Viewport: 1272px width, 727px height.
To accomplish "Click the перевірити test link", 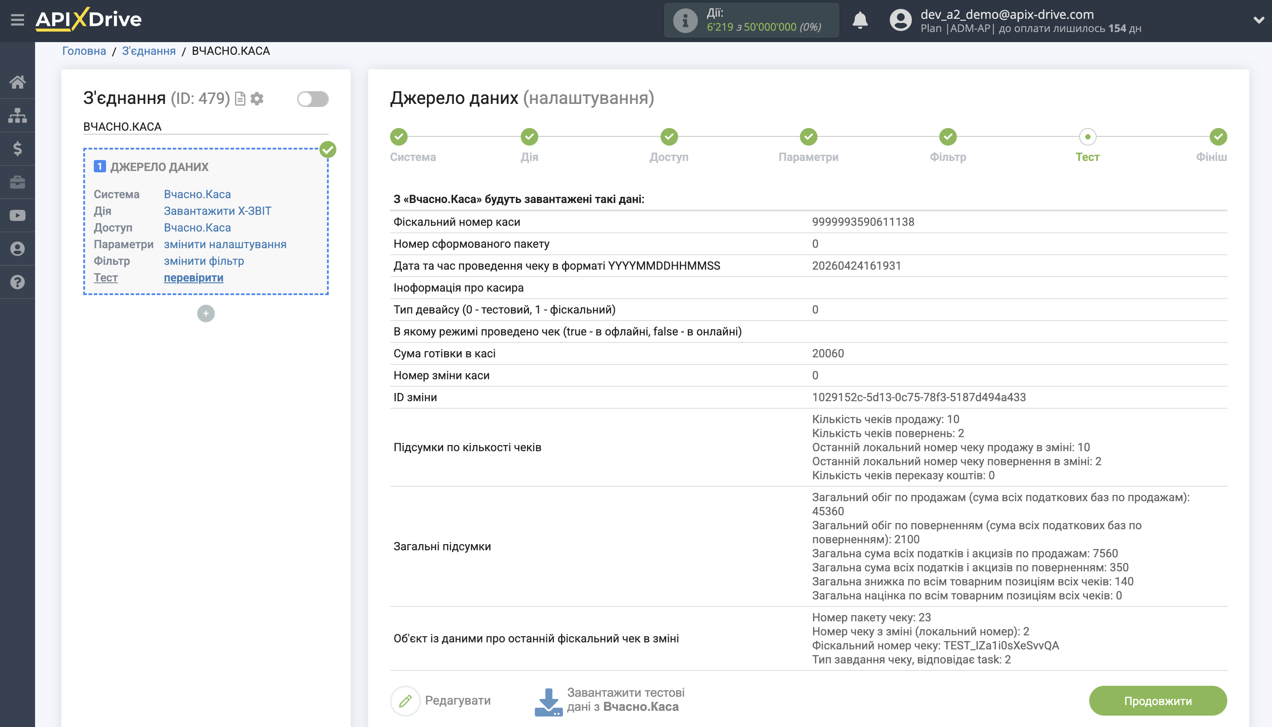I will (193, 278).
